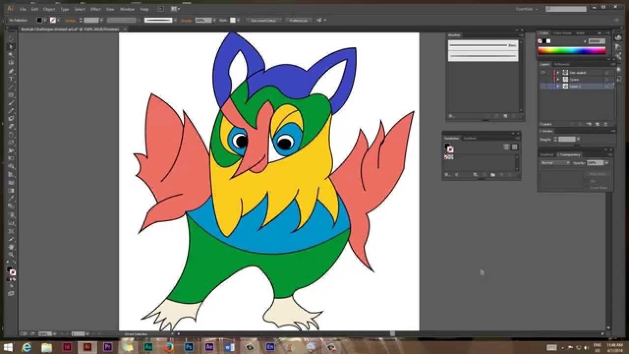
Task: Open Photoshop from the taskbar
Action: pyautogui.click(x=189, y=347)
